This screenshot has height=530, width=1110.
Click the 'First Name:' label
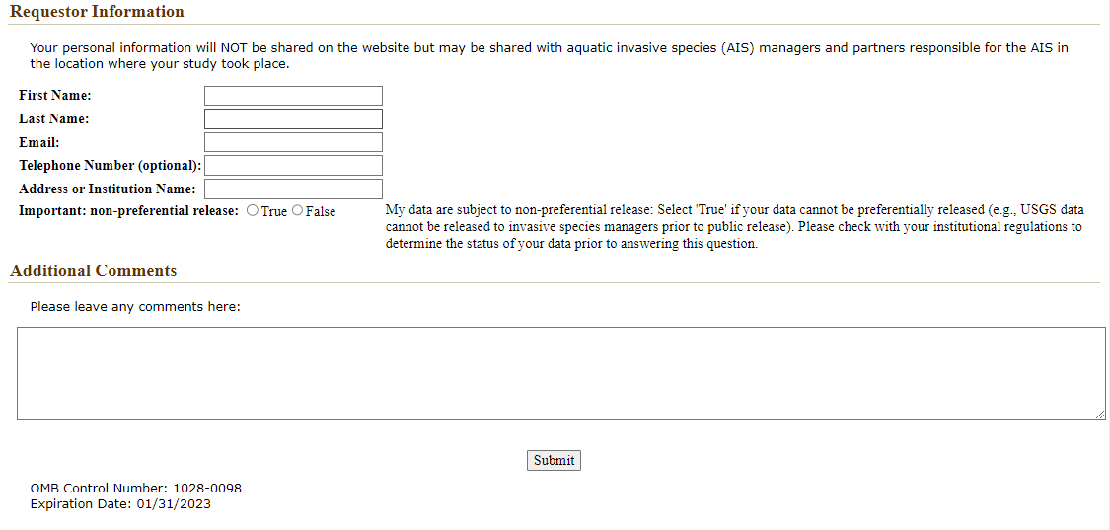(55, 96)
